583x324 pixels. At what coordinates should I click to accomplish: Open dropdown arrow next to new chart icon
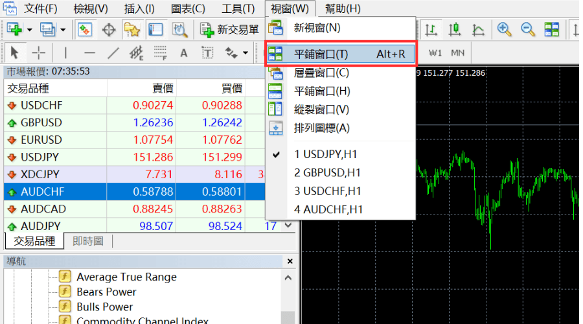tap(29, 30)
